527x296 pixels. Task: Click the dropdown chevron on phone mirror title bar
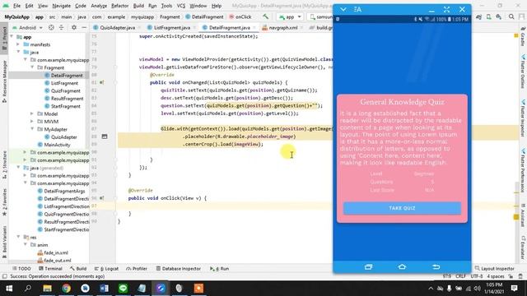(343, 9)
